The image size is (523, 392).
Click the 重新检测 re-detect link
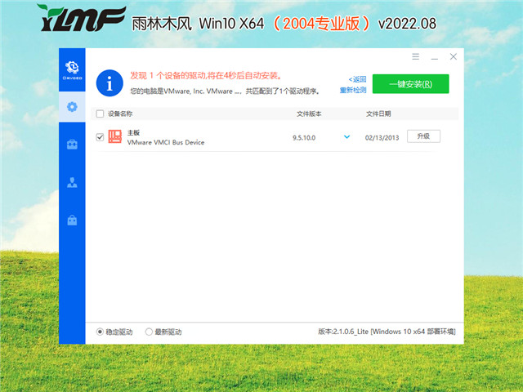tap(353, 90)
